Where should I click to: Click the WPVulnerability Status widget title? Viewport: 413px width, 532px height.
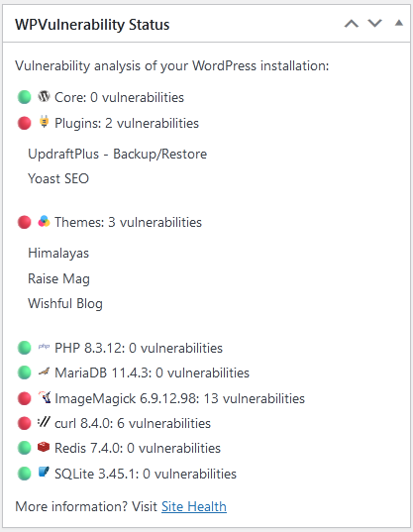[92, 25]
